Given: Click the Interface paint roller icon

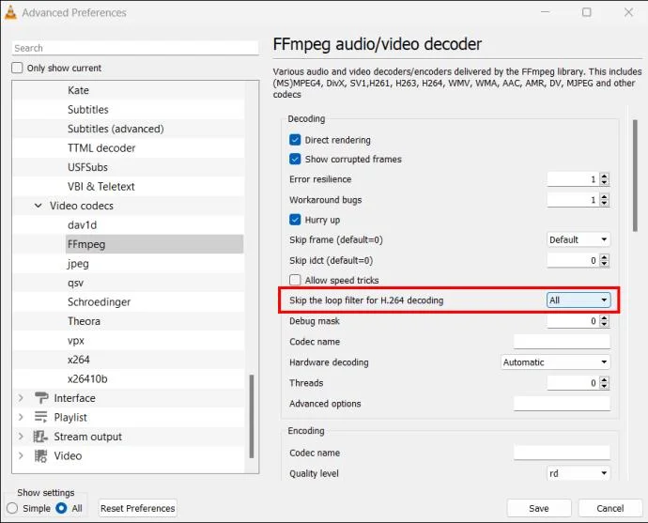Looking at the screenshot, I should click(x=41, y=398).
